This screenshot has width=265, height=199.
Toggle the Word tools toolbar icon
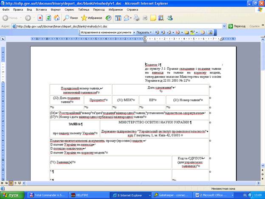pyautogui.click(x=118, y=18)
